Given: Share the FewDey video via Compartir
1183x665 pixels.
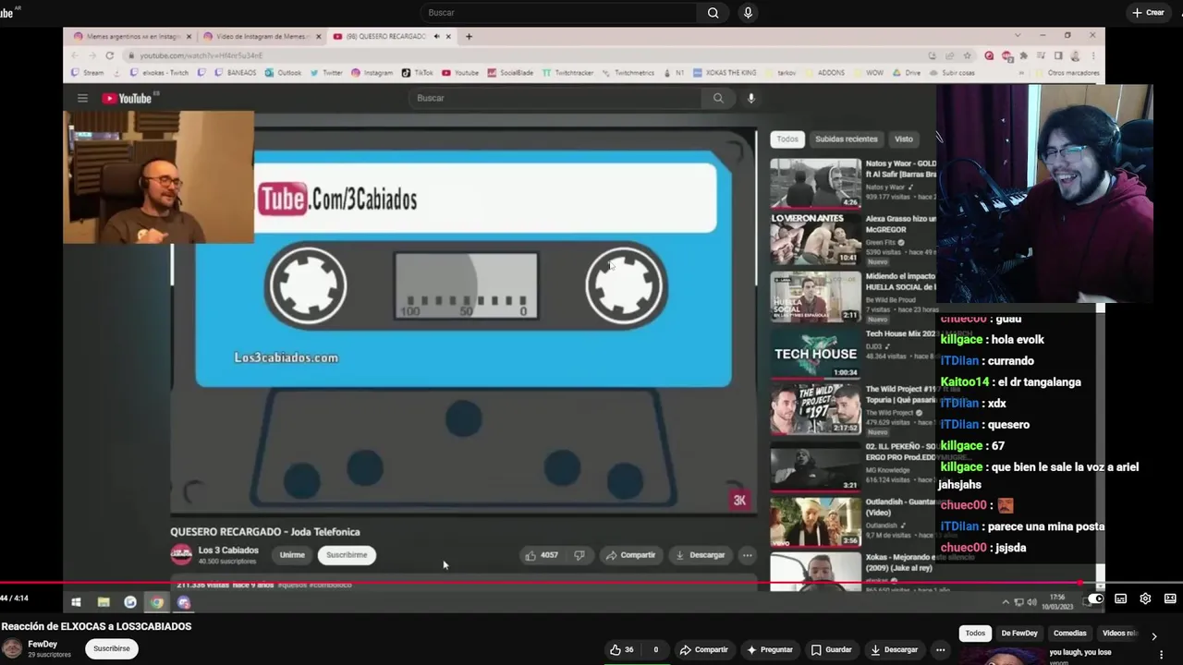Looking at the screenshot, I should click(703, 649).
